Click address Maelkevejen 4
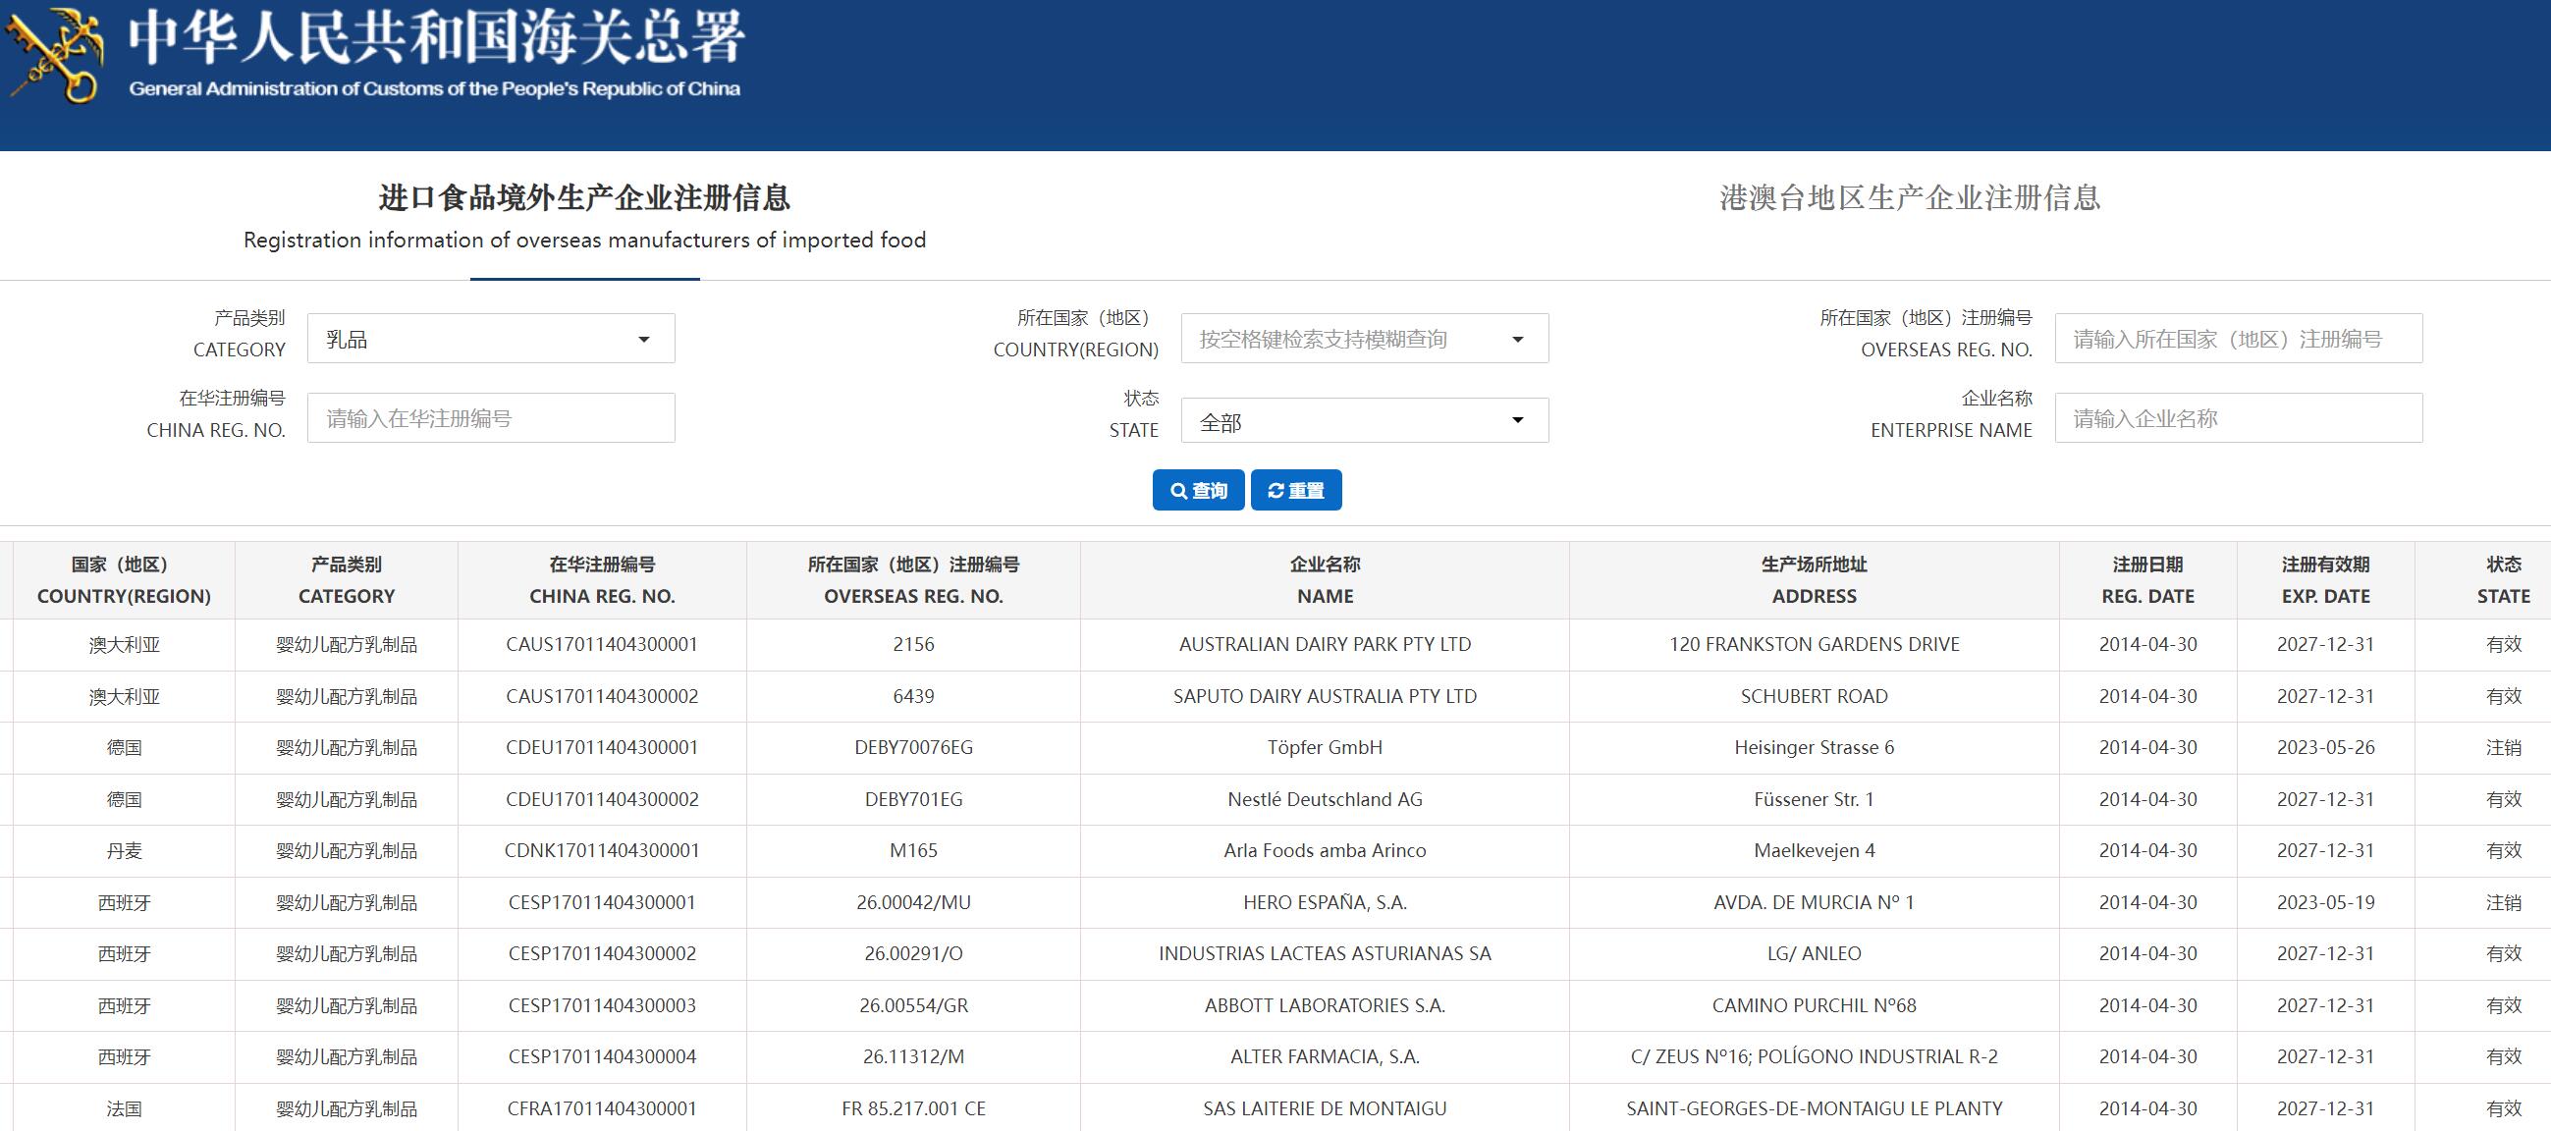The height and width of the screenshot is (1131, 2551). click(x=1815, y=851)
